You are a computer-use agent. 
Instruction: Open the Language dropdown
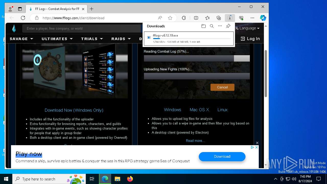247,28
